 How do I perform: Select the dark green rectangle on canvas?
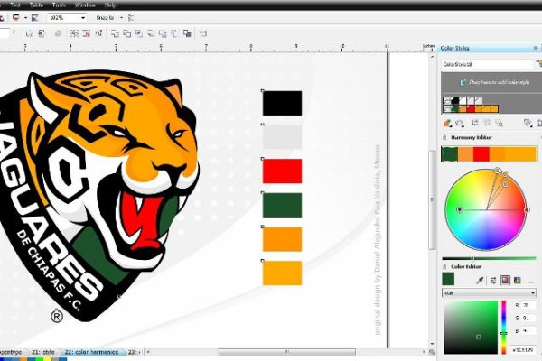282,205
